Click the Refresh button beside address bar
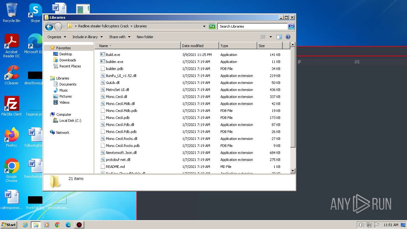 [212, 26]
